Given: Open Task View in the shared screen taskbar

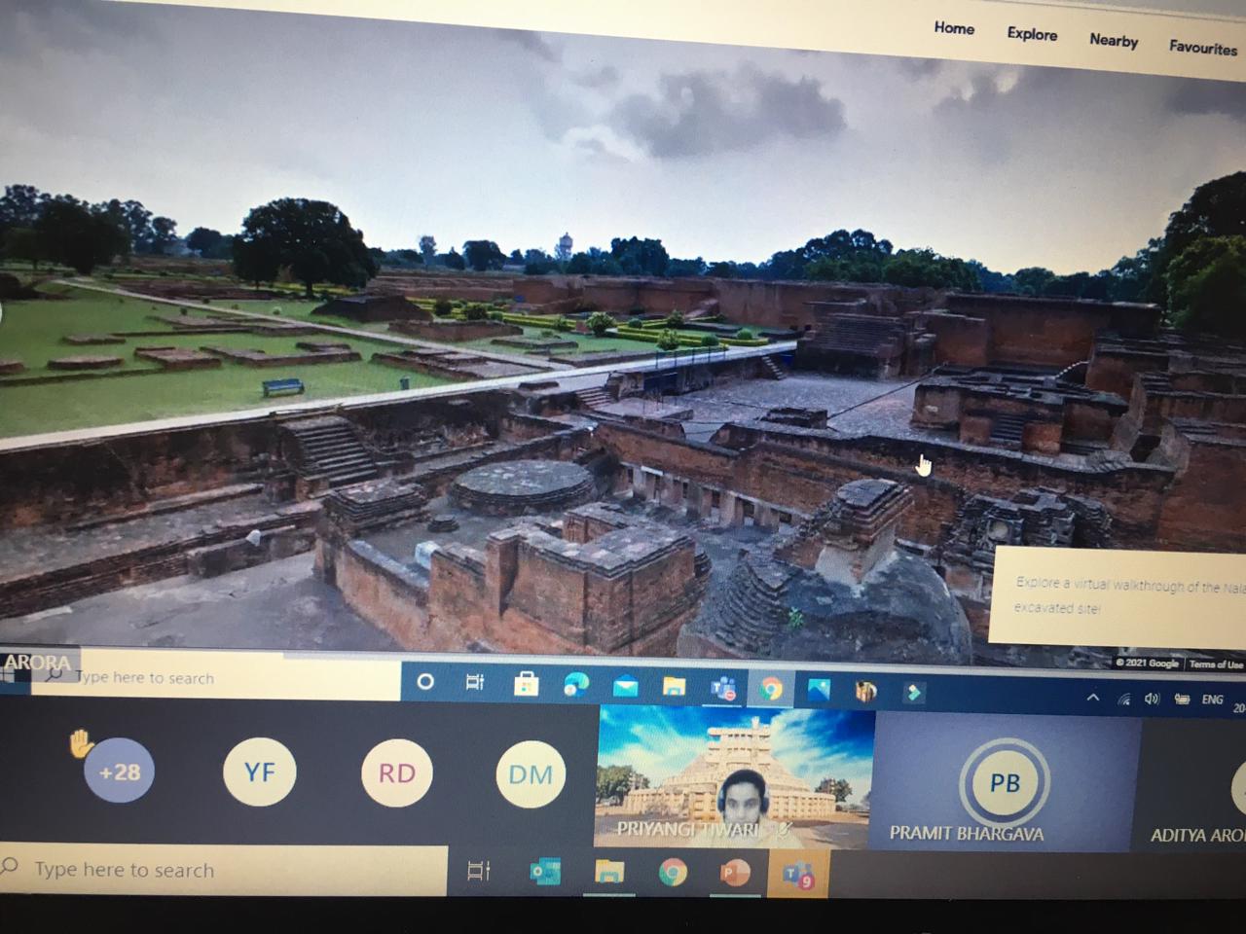Looking at the screenshot, I should tap(475, 683).
